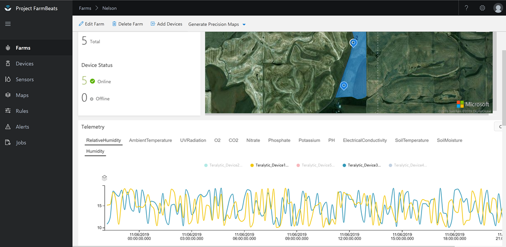Image resolution: width=506 pixels, height=247 pixels.
Task: Select the PH telemetry tab
Action: [x=332, y=141]
